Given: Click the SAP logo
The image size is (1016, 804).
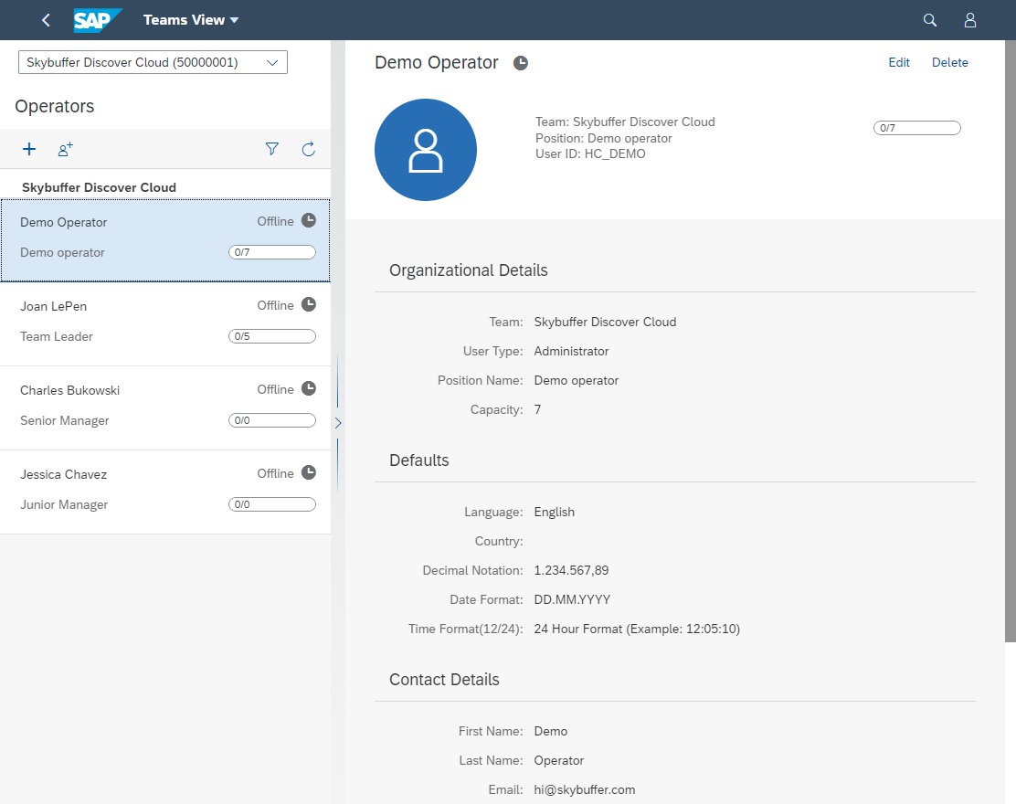Looking at the screenshot, I should [x=98, y=20].
